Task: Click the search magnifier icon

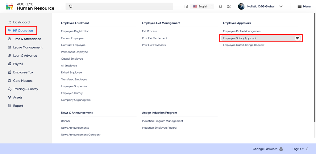Action: (x=71, y=6)
